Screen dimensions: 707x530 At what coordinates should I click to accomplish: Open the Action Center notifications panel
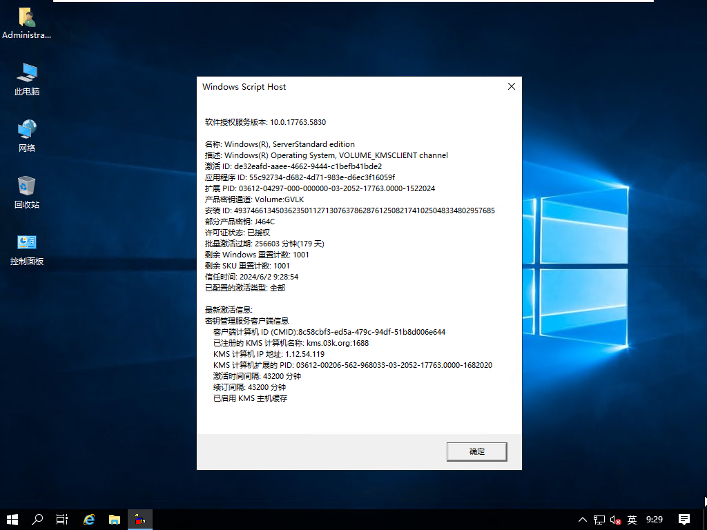684,520
